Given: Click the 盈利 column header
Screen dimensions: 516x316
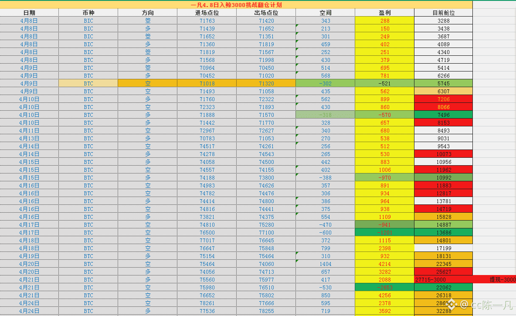Looking at the screenshot, I should point(384,13).
